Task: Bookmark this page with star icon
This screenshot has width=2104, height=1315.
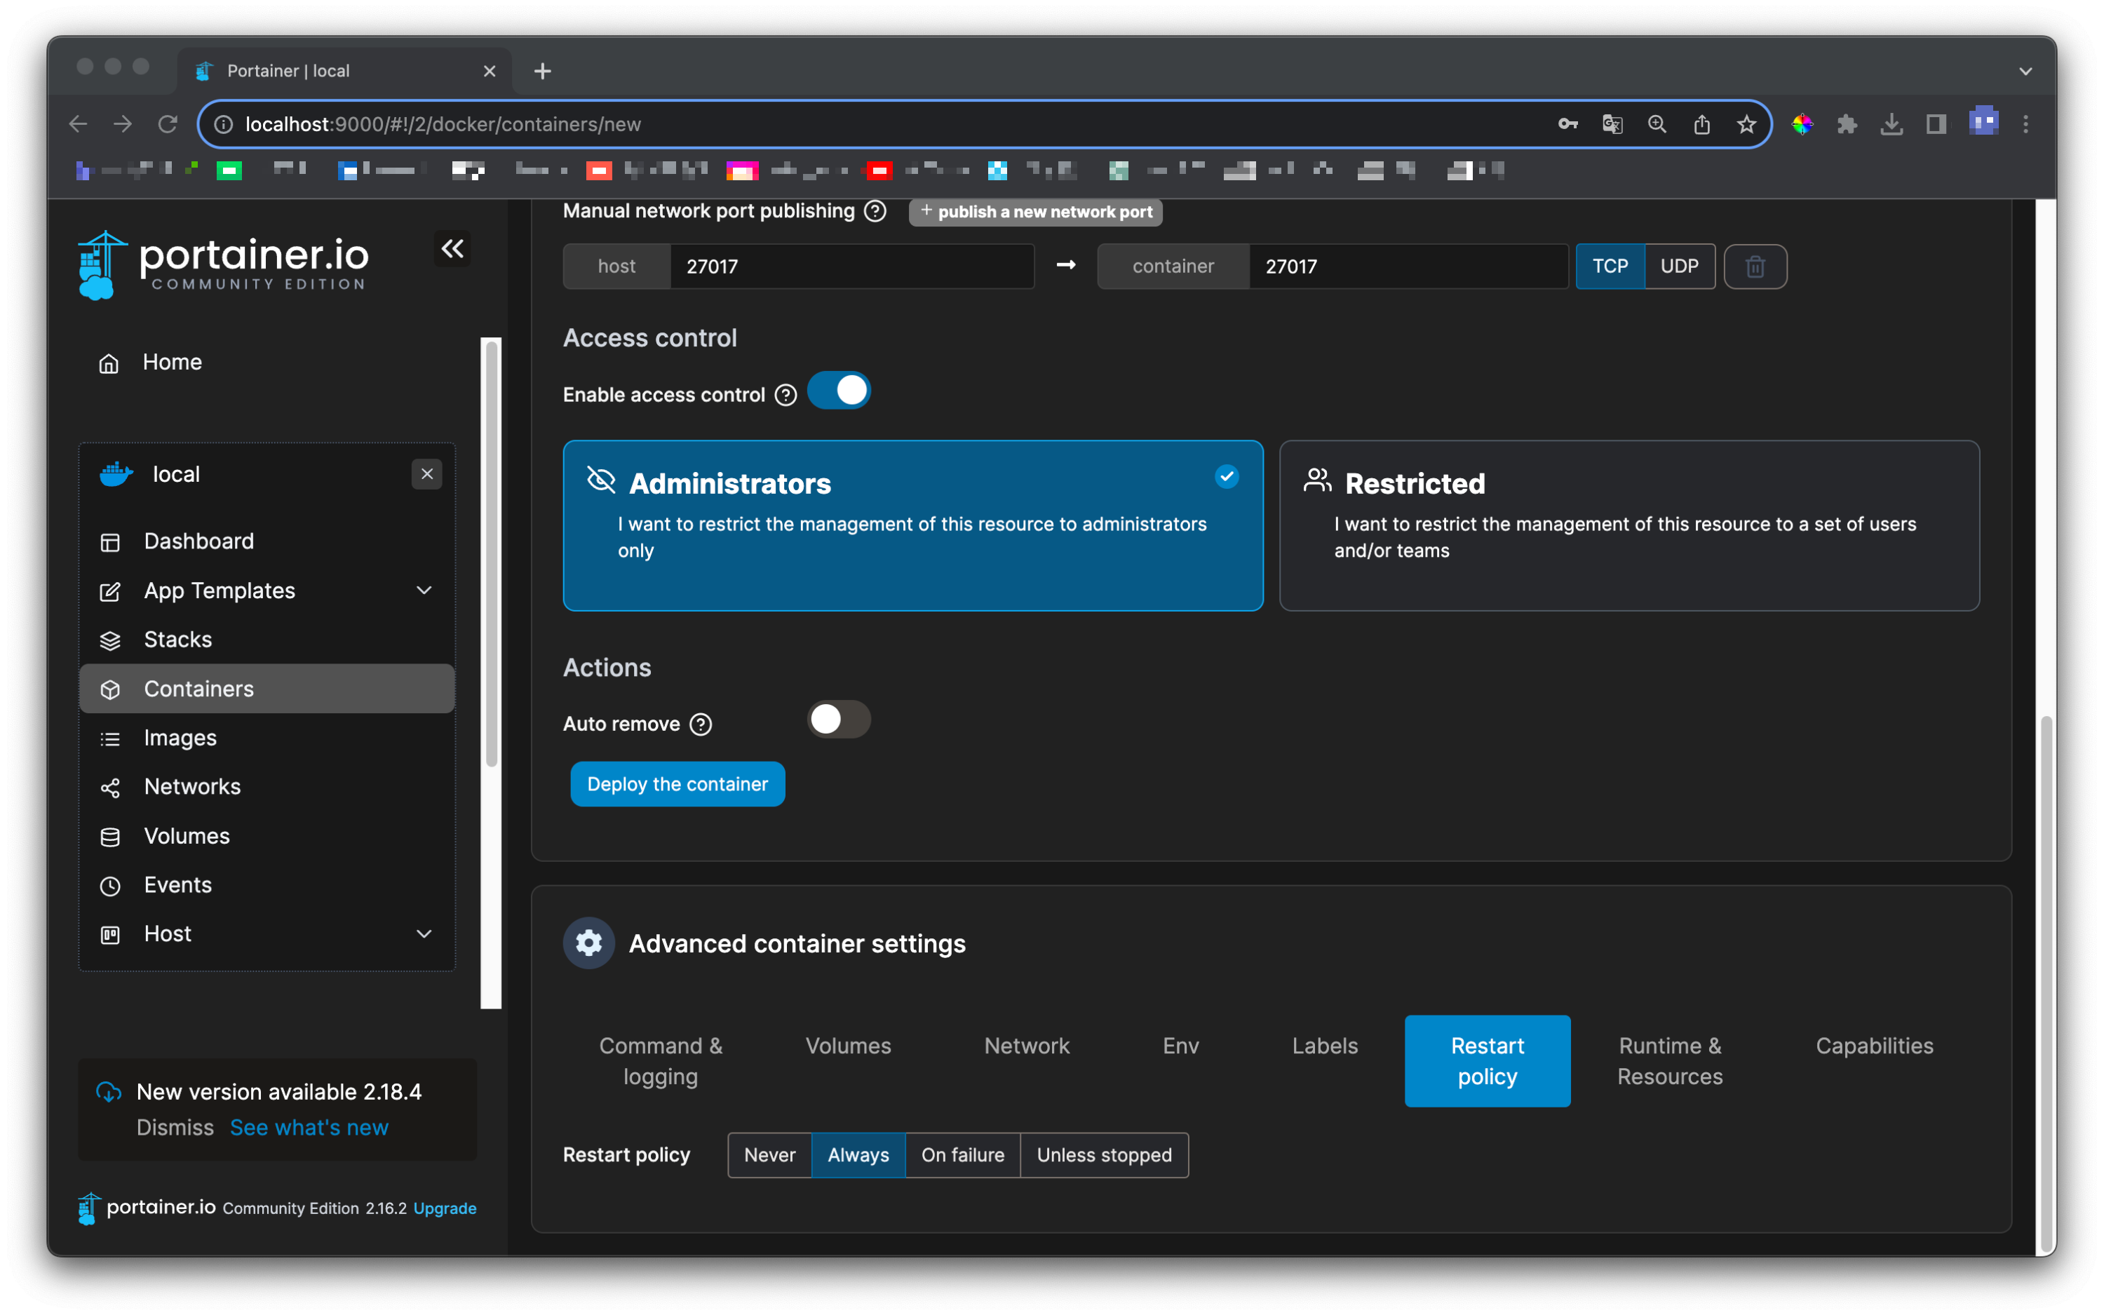Action: (x=1746, y=124)
